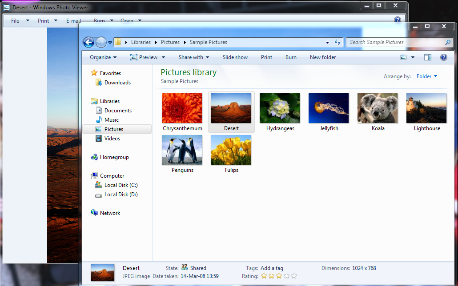
Task: Click the search magnifier icon
Action: pos(448,42)
